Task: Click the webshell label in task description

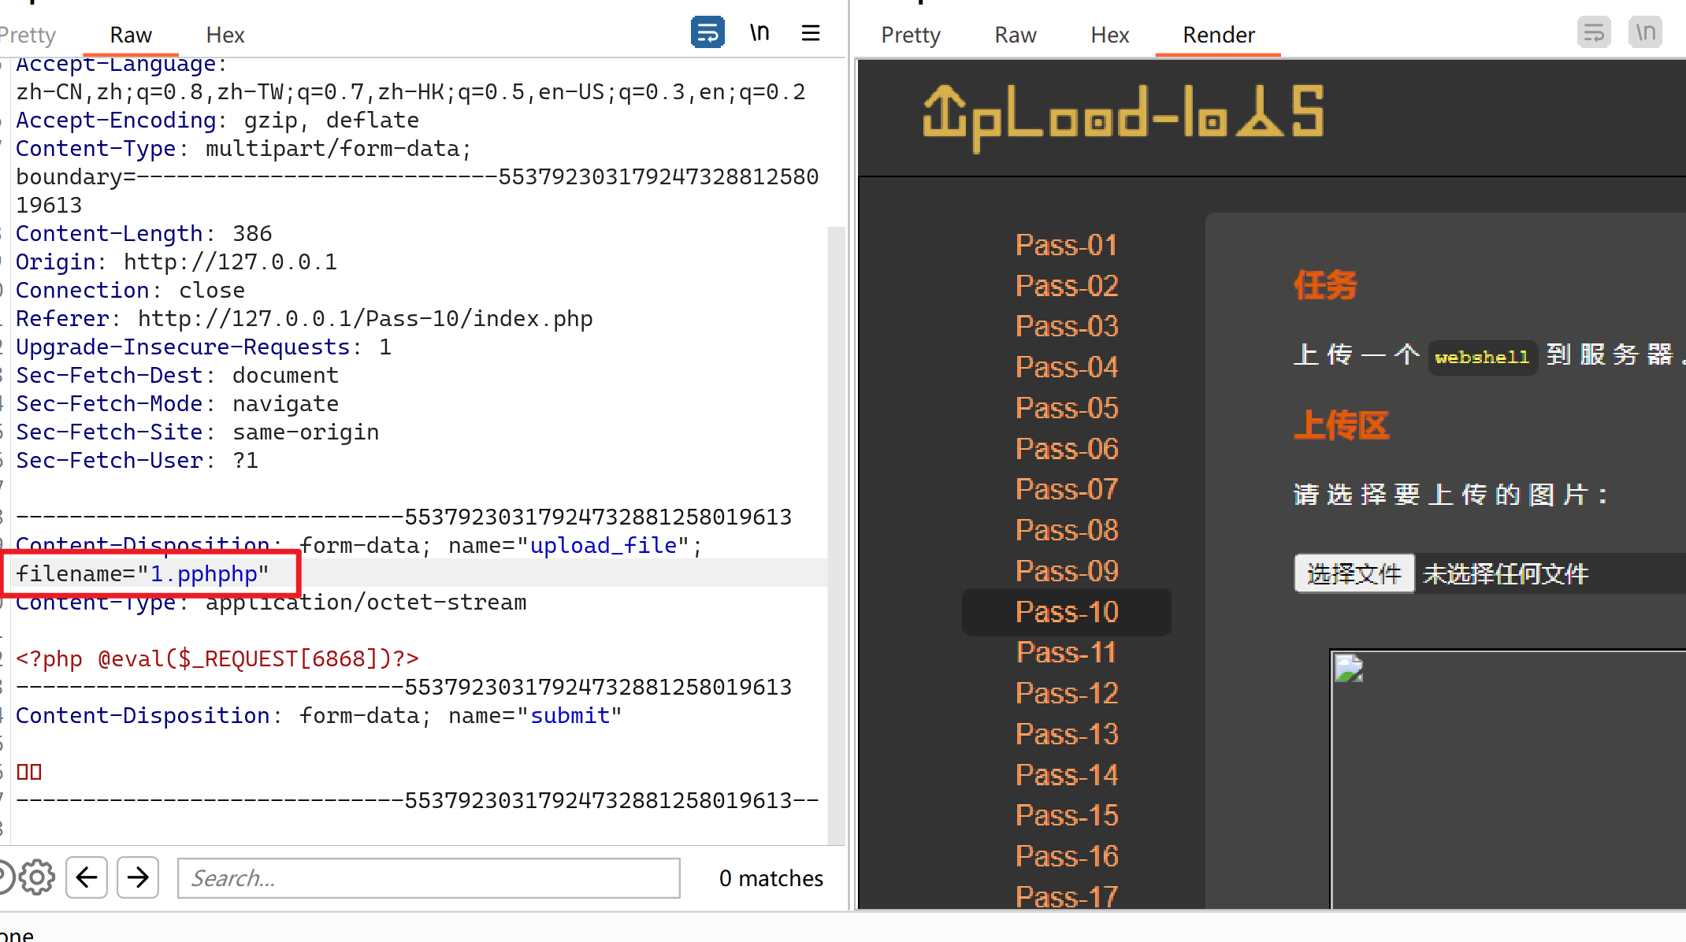Action: click(x=1482, y=357)
